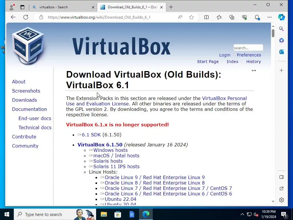The height and width of the screenshot is (220, 293).
Task: Open VirtualBox 6.1.50 release link
Action: (x=100, y=145)
